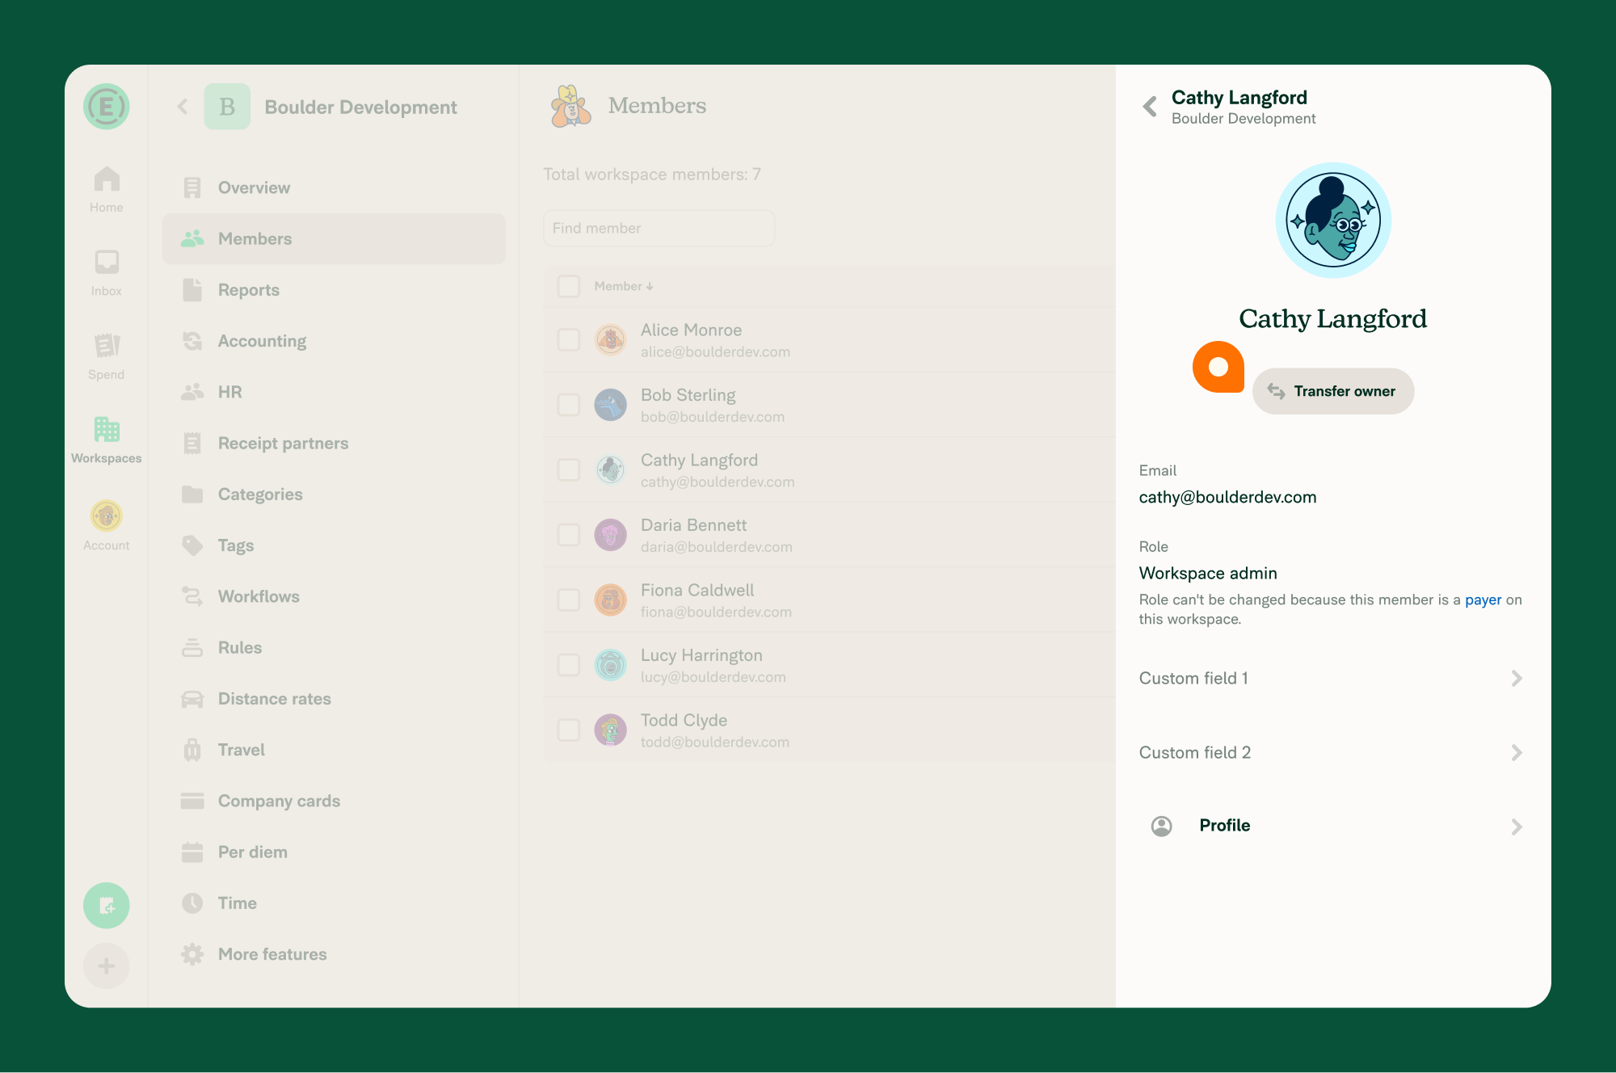Open Distance rates menu item

(x=334, y=699)
